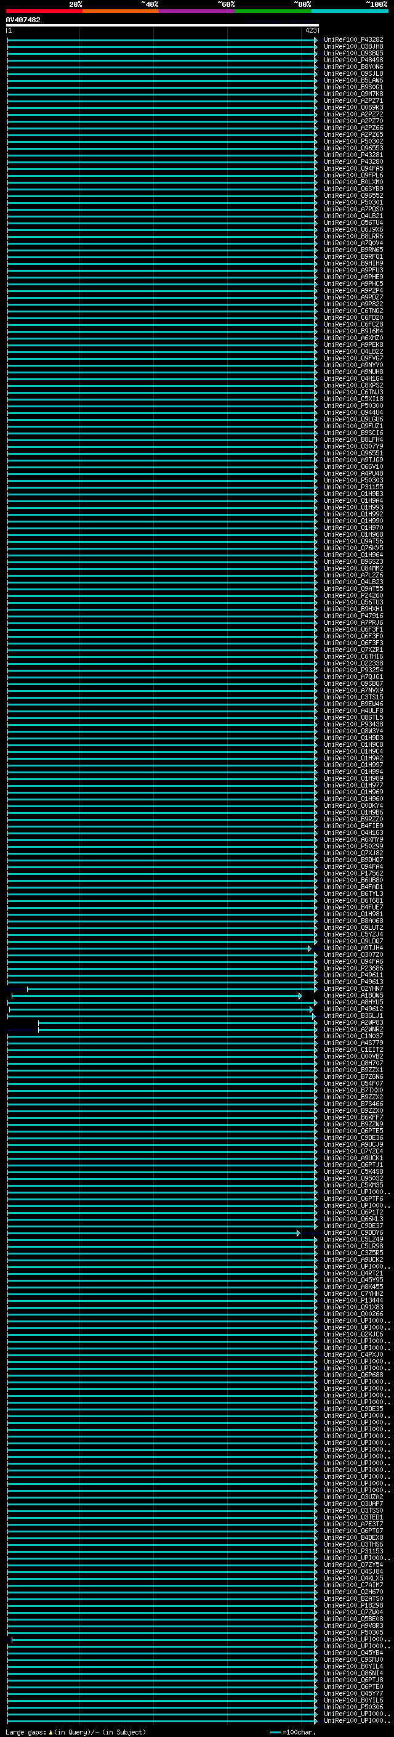Image resolution: width=394 pixels, height=1737 pixels.
Task: Click hit label UniRef100_P50302
Action: [353, 142]
